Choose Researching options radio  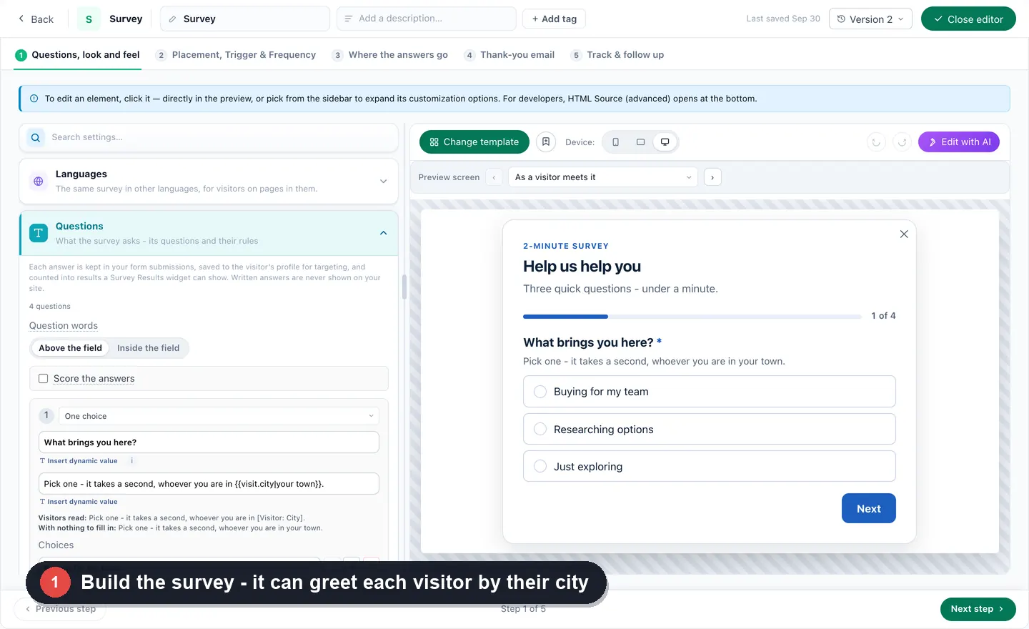pos(540,429)
